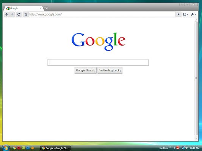Click the green Quick Launch icon
Viewport: 202px width, 151px height.
(23, 148)
